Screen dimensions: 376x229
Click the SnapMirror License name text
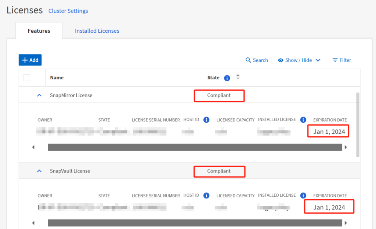pos(71,95)
